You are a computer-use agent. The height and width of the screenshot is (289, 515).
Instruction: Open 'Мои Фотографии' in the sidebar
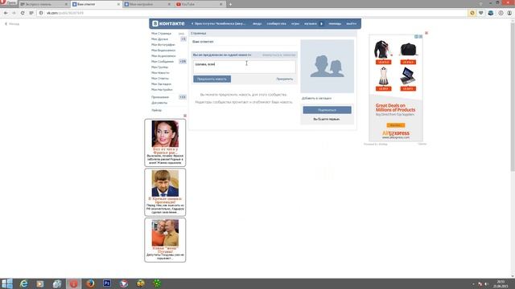[163, 45]
